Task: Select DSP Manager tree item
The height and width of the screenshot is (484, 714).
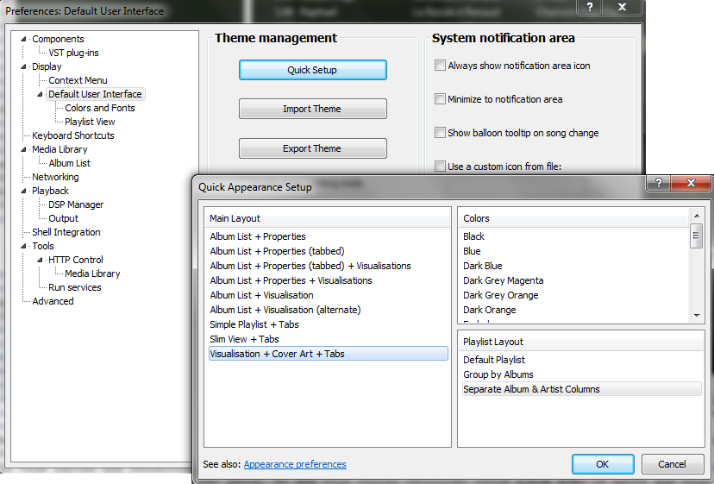Action: (x=76, y=204)
